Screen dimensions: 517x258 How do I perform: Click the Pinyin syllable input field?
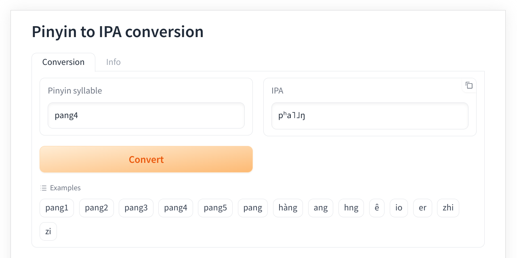click(146, 115)
